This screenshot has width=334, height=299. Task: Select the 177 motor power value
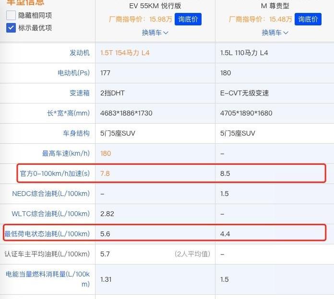105,73
